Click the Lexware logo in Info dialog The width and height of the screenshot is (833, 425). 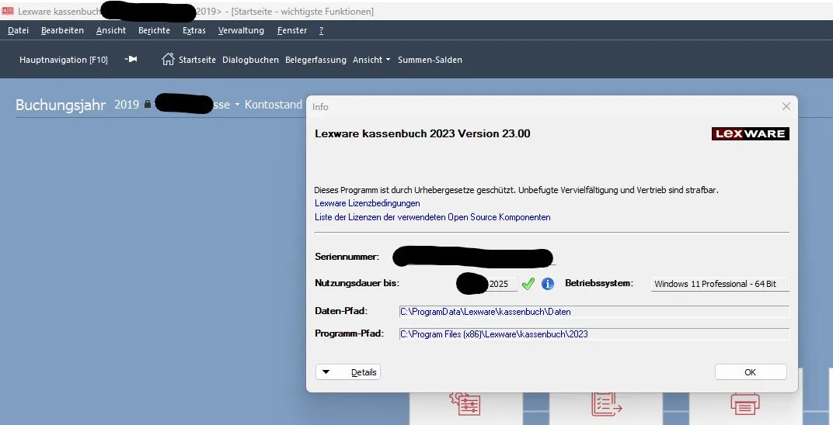[x=750, y=133]
